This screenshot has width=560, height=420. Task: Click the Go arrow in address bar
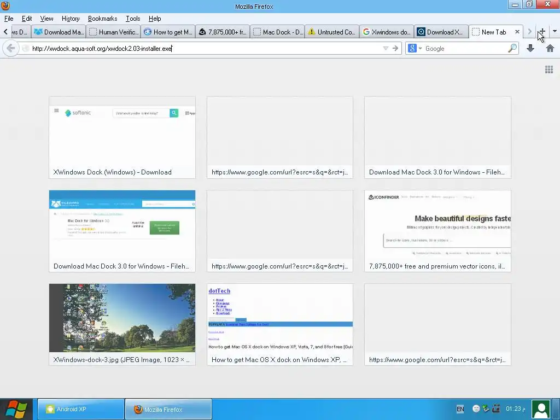coord(395,48)
